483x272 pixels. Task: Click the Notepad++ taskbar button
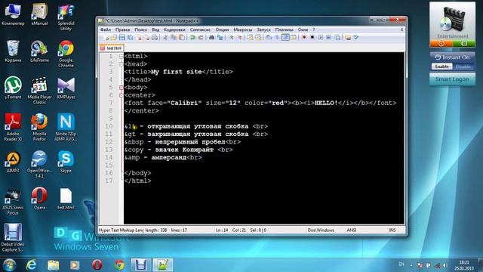[163, 265]
